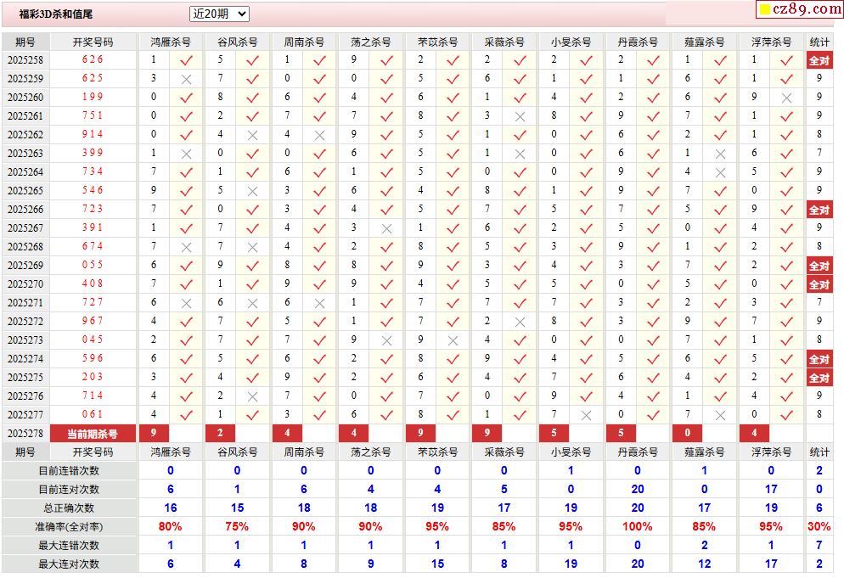Viewport: 844px width, 578px height.
Task: Click the top 鸿雁杀号 column header
Action: coord(171,42)
